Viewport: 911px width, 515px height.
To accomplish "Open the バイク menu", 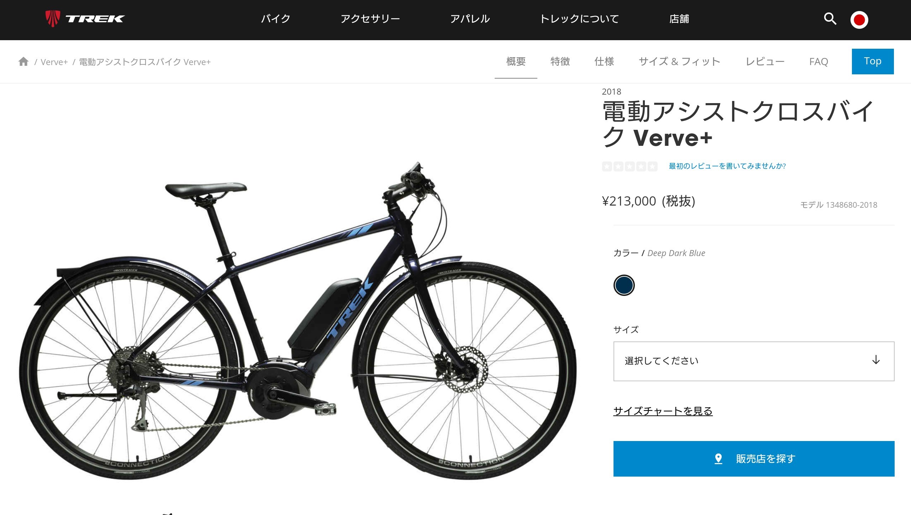I will pyautogui.click(x=276, y=19).
